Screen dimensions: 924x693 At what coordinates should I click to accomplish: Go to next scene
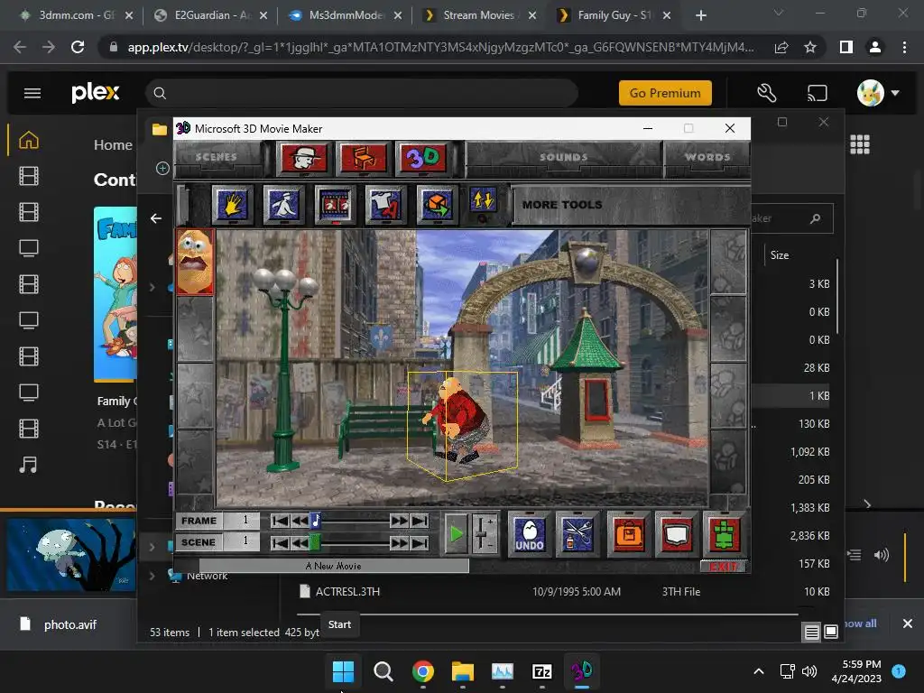click(x=399, y=542)
